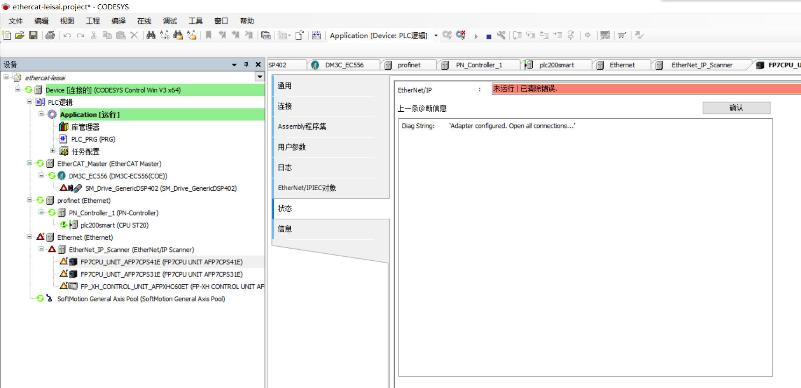Screen dimensions: 801x388
Task: Close the 设备 panel with its X
Action: (258, 65)
